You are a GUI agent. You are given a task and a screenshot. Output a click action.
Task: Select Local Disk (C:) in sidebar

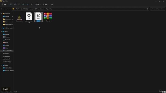[x=8, y=51]
